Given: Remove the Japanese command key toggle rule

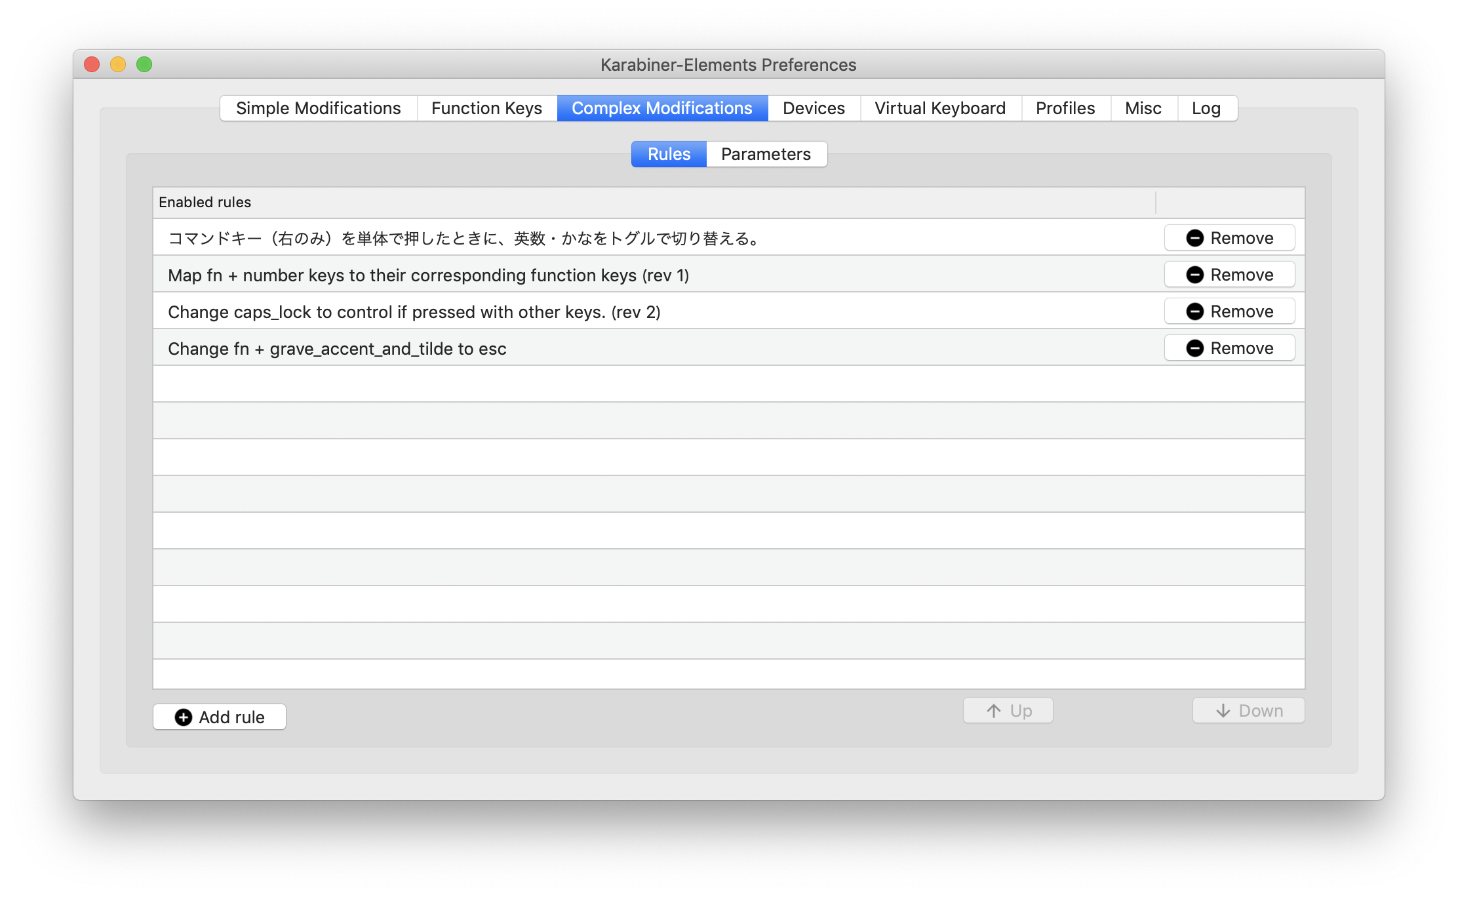Looking at the screenshot, I should coord(1229,238).
